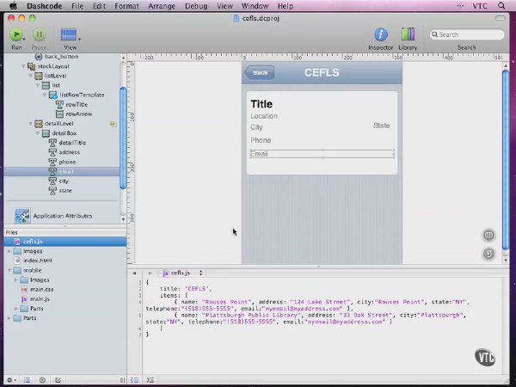This screenshot has width=516, height=387.
Task: Select the back_button item in navigator
Action: [x=61, y=57]
